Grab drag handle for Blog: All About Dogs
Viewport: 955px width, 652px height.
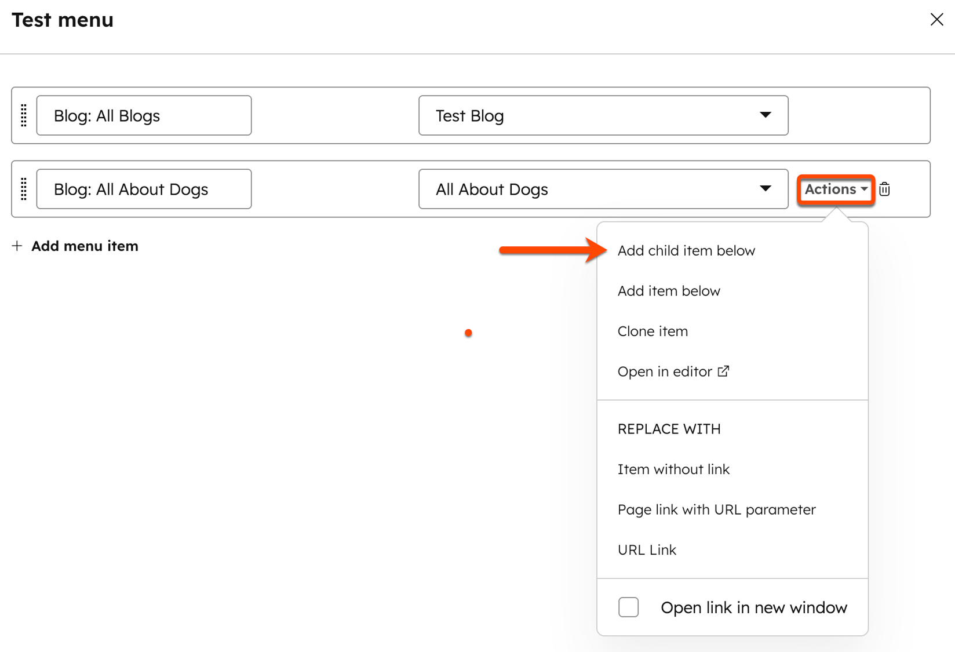(24, 189)
